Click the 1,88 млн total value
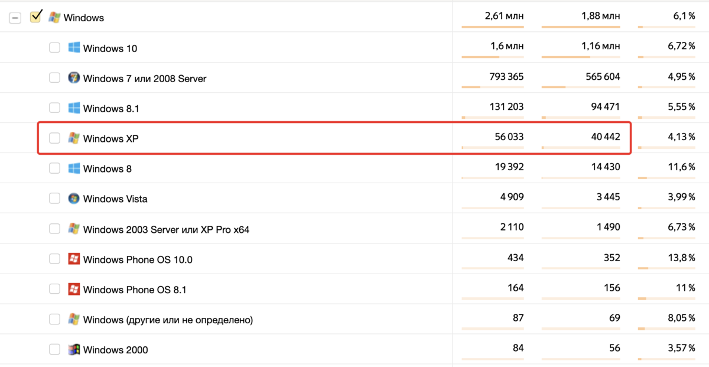 point(600,15)
